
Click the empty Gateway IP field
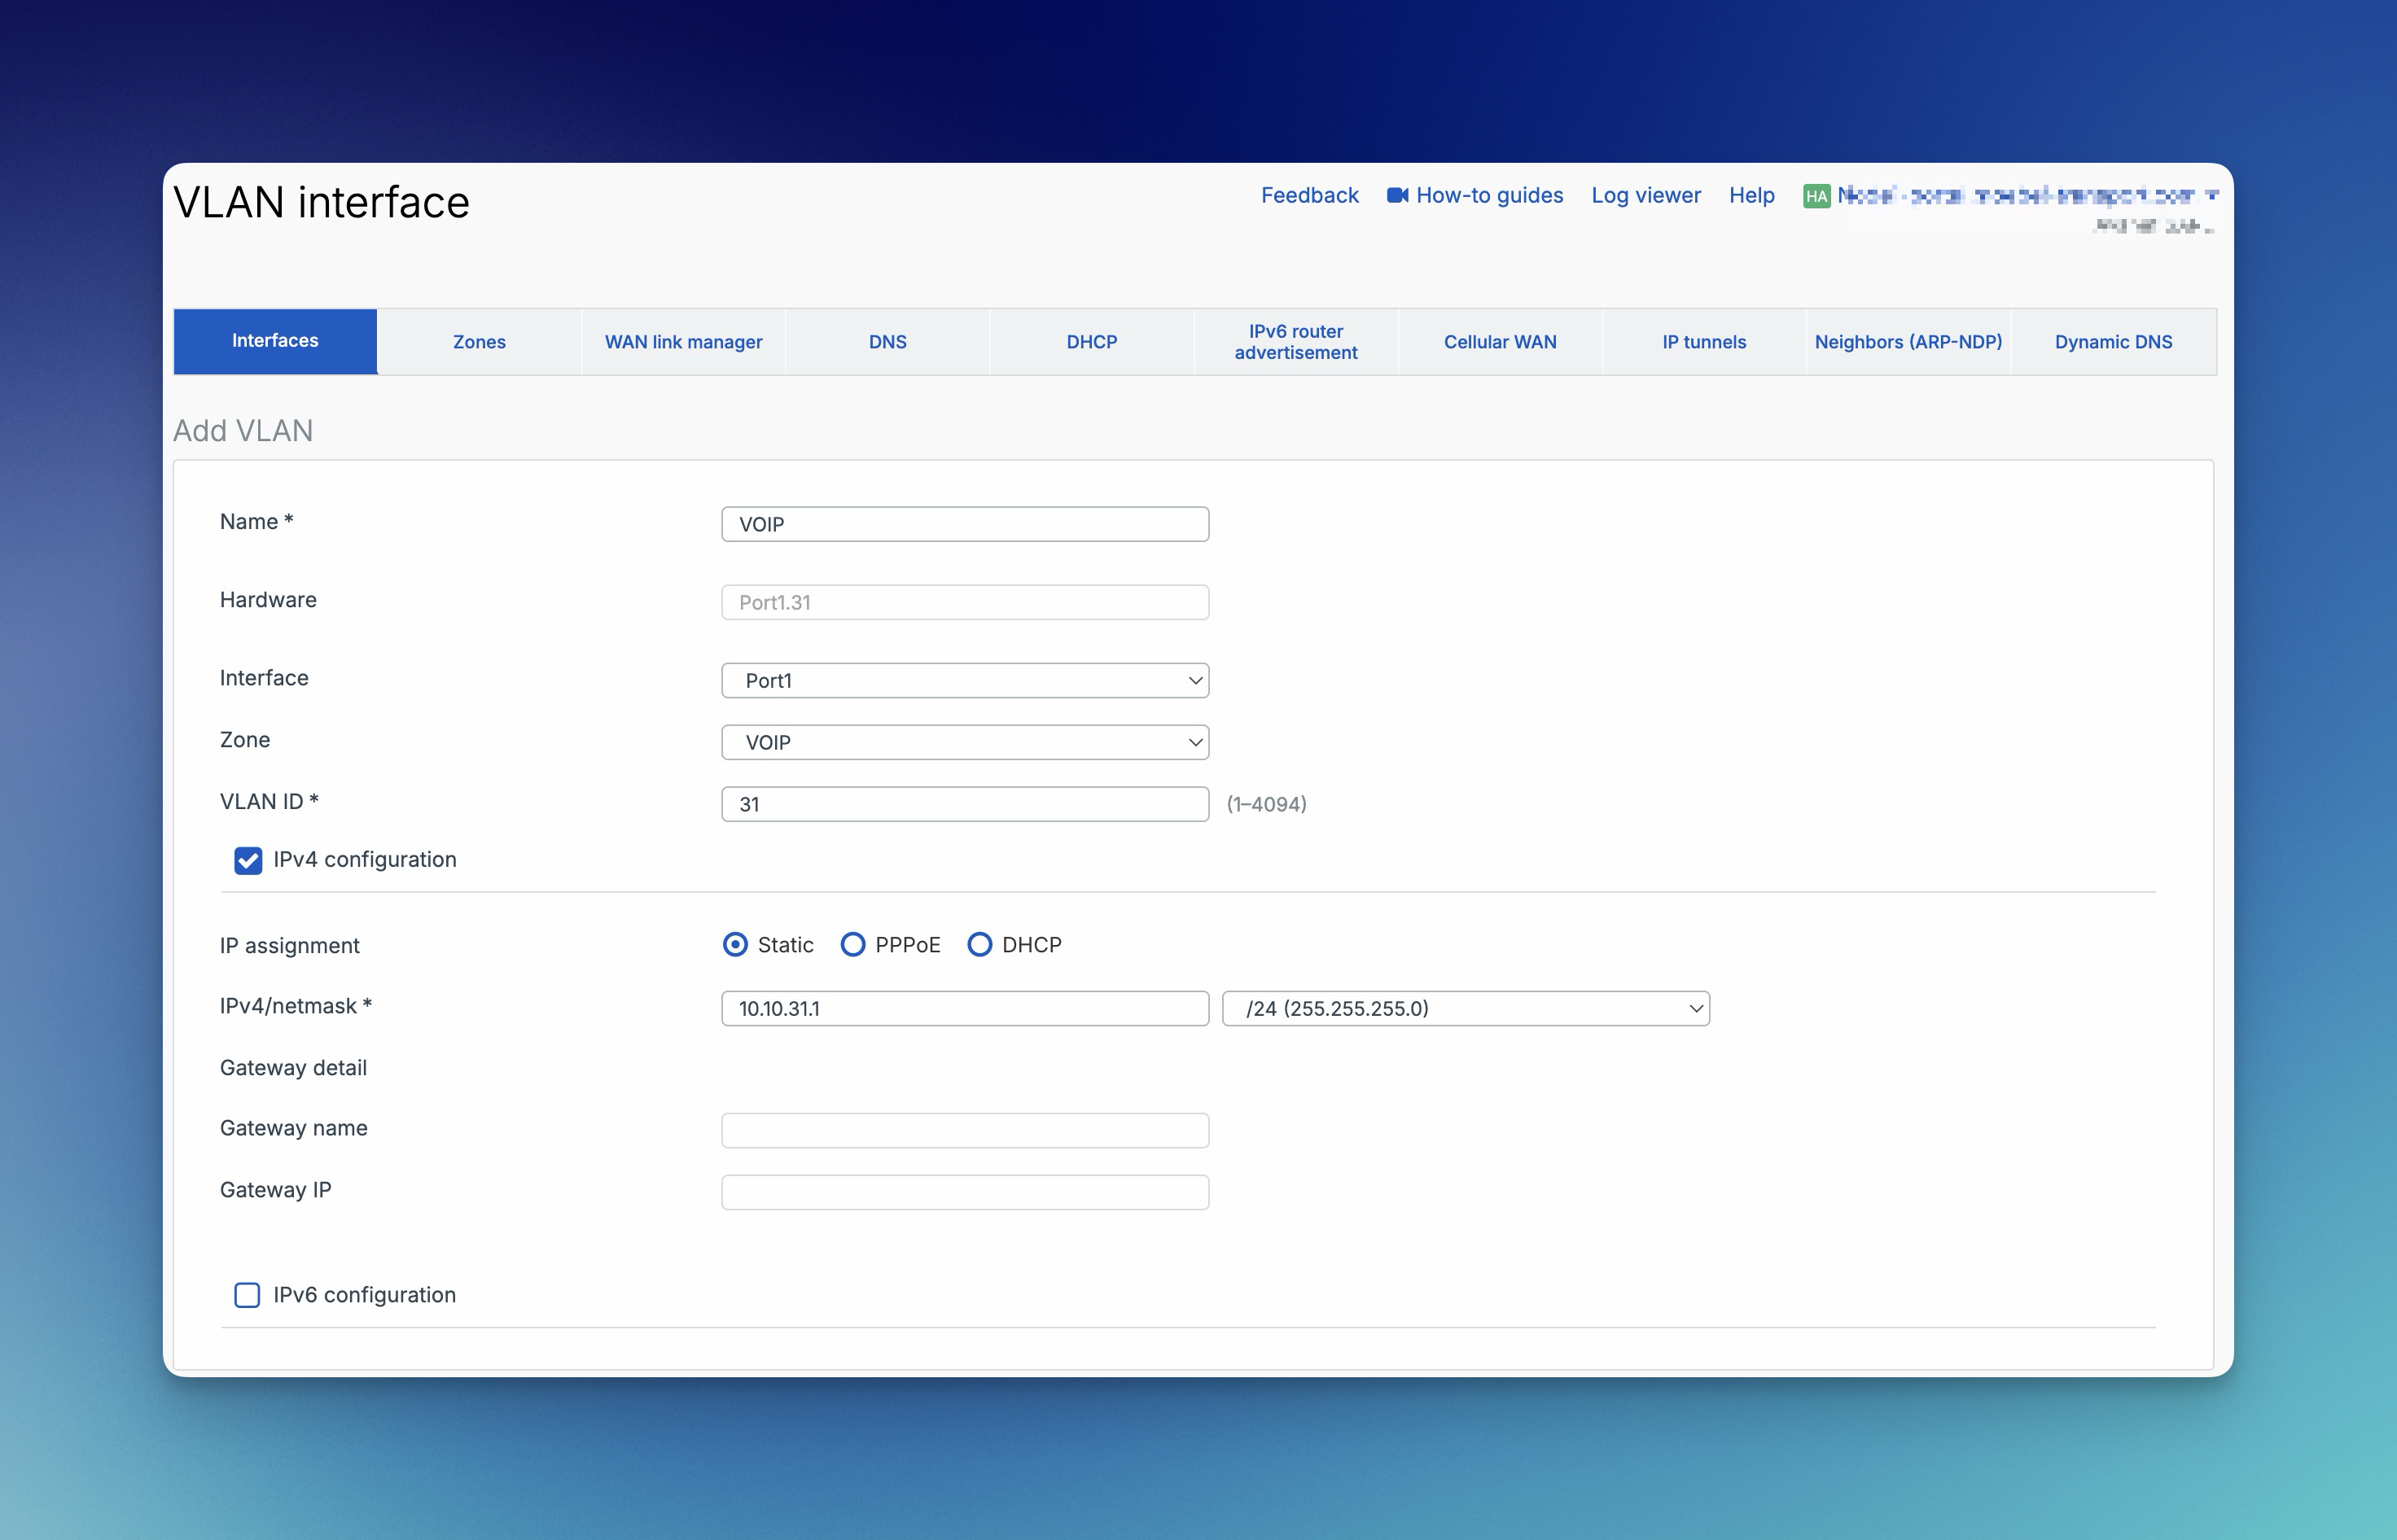click(965, 1193)
